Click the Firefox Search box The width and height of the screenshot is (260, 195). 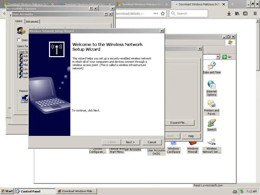(x=189, y=14)
